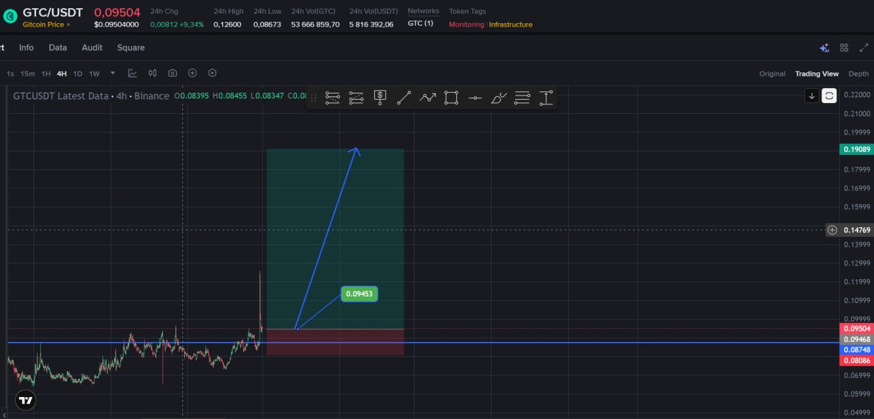Open chart settings hexagon icon
The width and height of the screenshot is (874, 419).
(212, 73)
